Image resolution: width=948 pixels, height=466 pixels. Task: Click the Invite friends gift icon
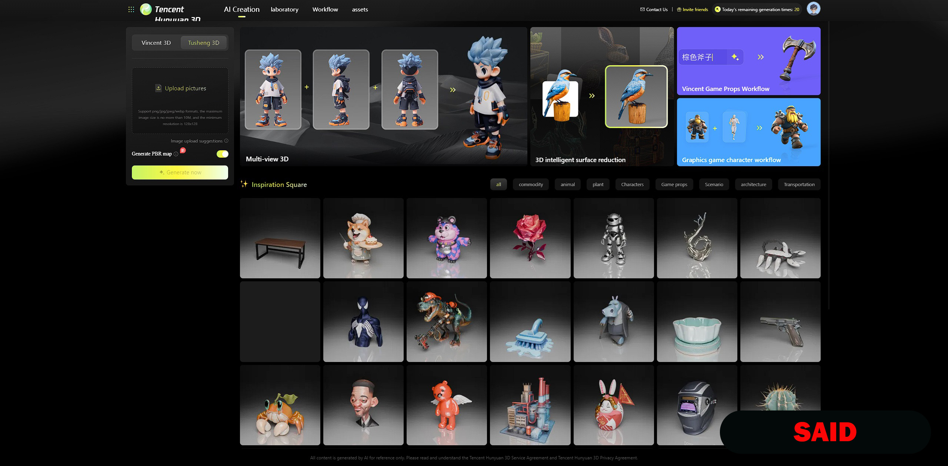(679, 9)
